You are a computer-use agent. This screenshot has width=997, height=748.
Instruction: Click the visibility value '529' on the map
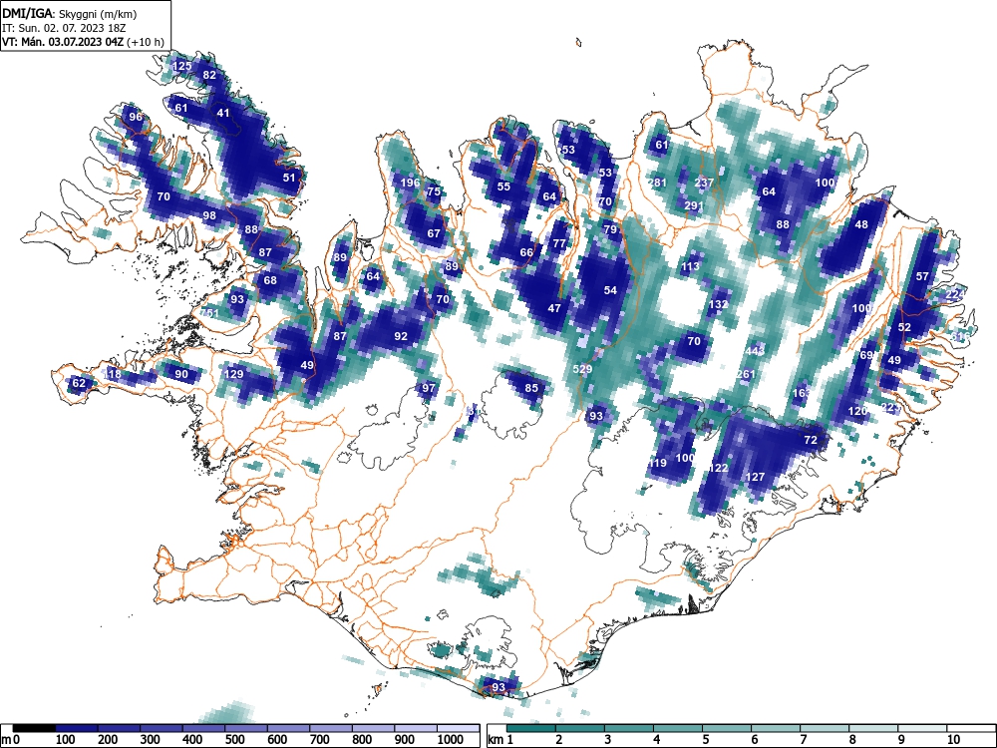(x=582, y=369)
